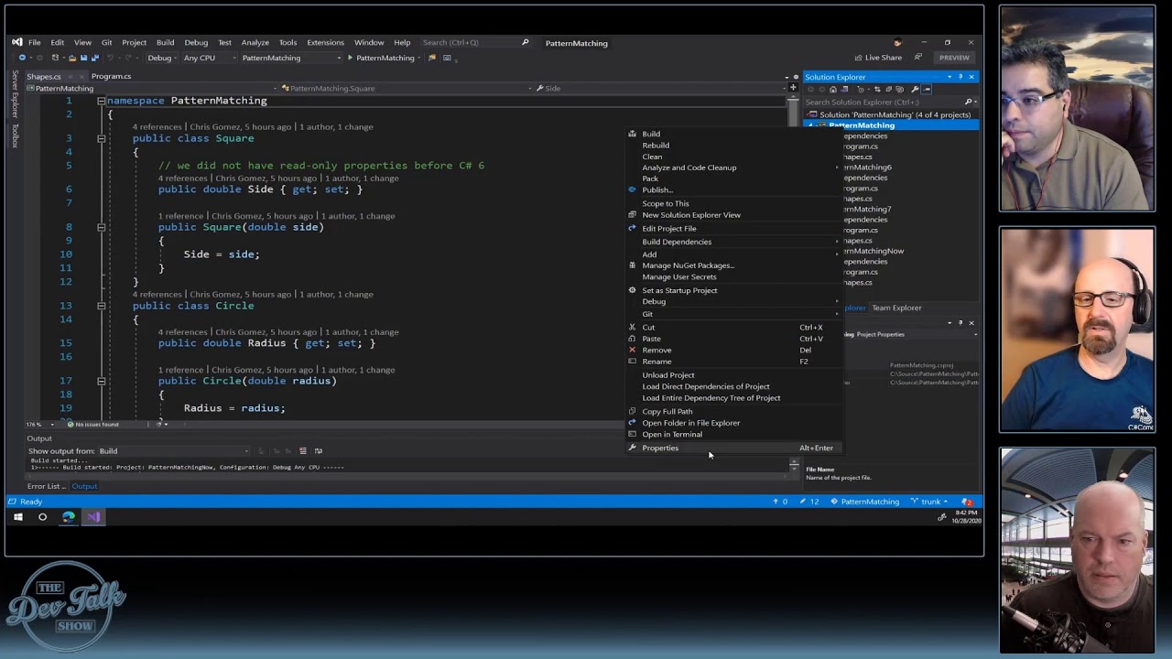1172x659 pixels.
Task: Click the Cortana search circle on taskbar
Action: pyautogui.click(x=42, y=517)
